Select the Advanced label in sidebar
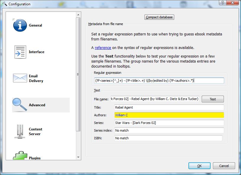 click(37, 105)
